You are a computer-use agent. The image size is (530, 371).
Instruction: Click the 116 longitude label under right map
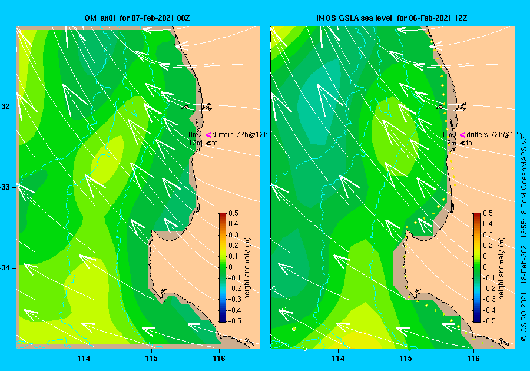point(473,359)
